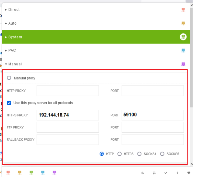Click the FTP PROXY address field
The image size is (203, 178).
68,128
